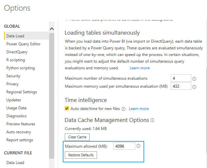Click the CURRENT FILE section header
This screenshot has height=168, width=207.
[x=18, y=153]
